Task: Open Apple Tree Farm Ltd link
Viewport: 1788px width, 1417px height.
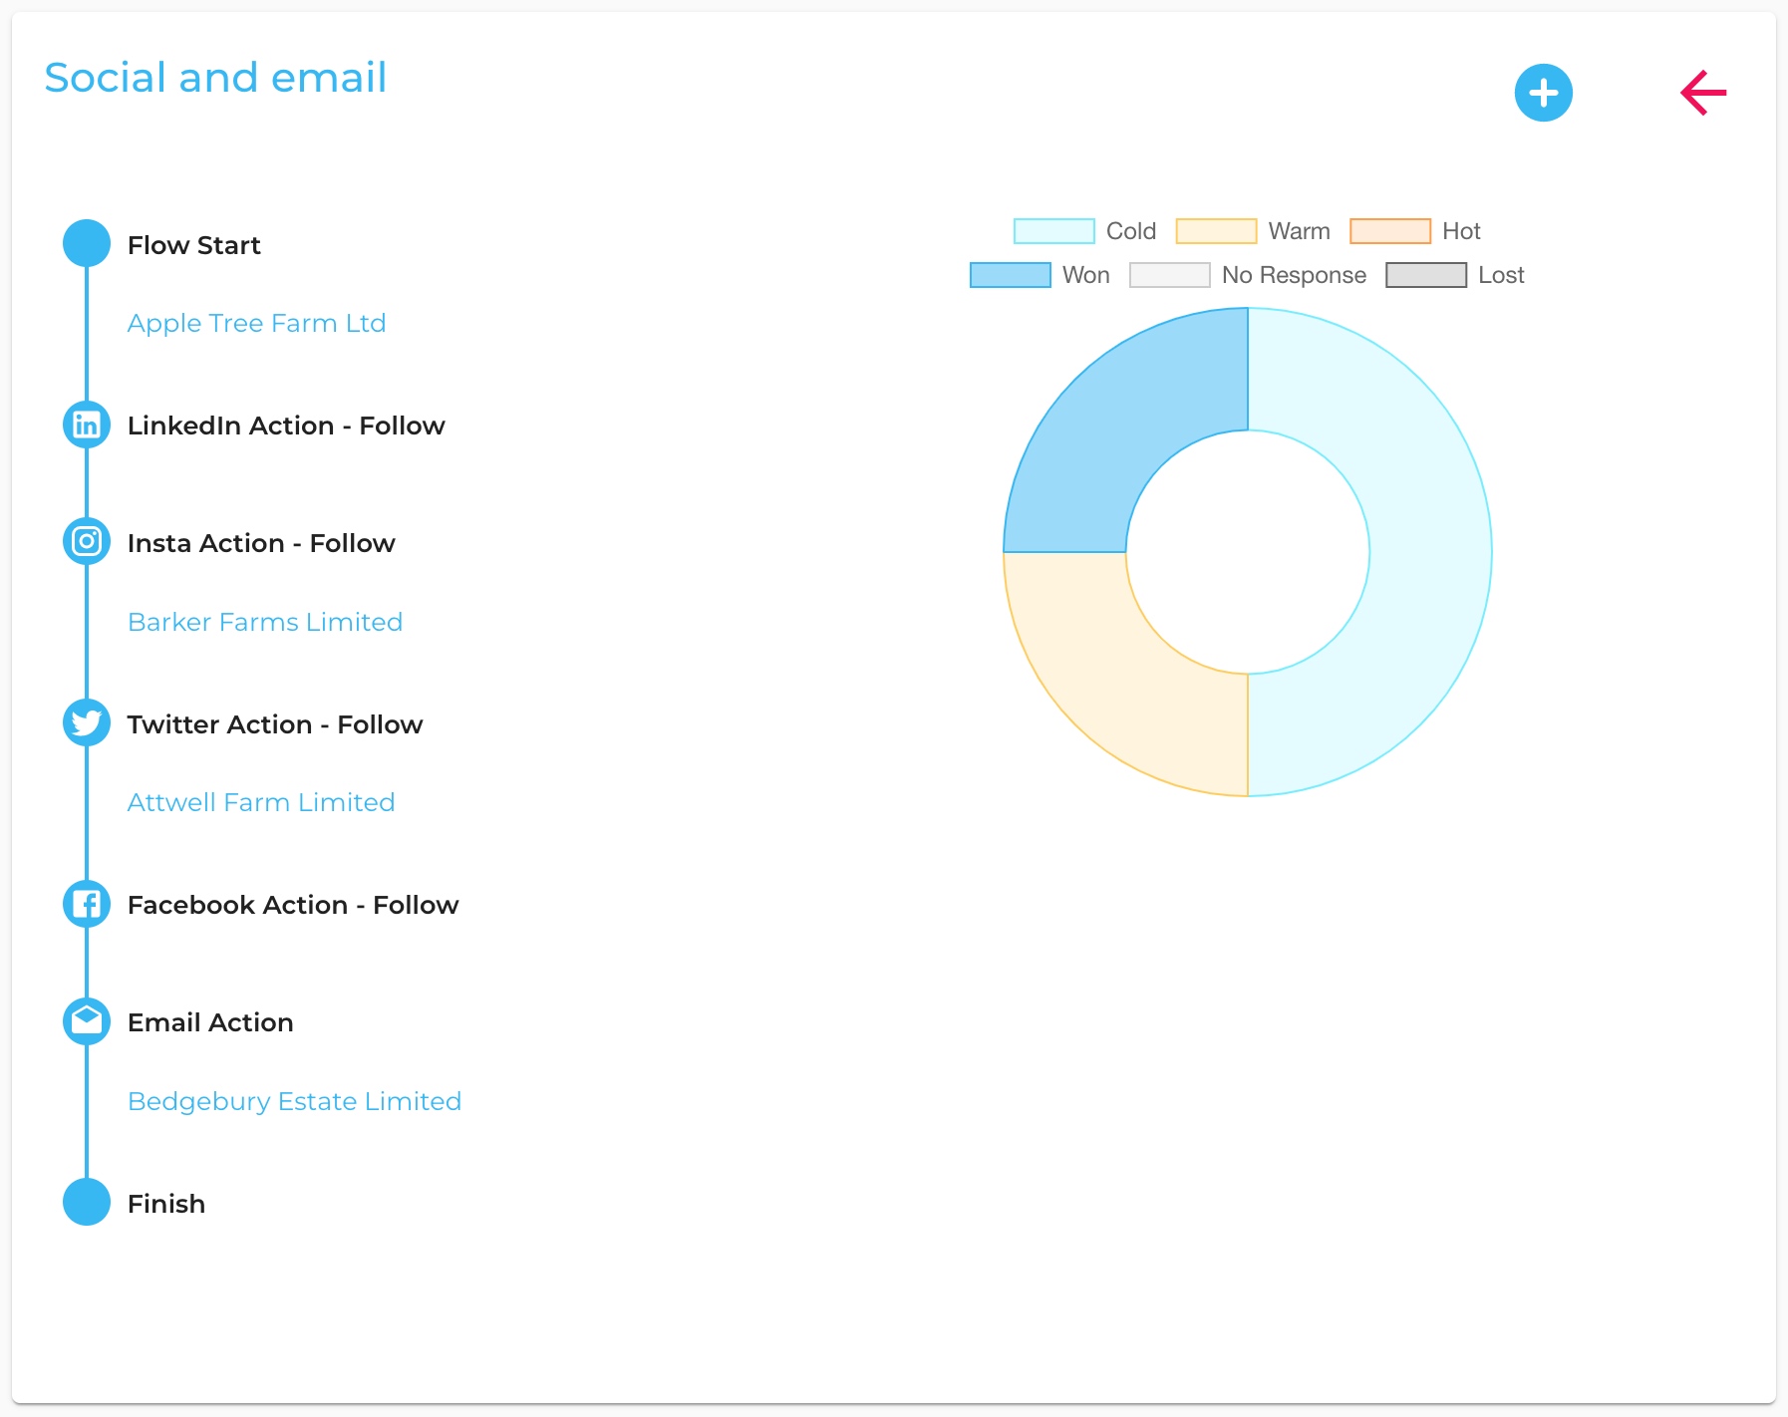Action: (256, 323)
